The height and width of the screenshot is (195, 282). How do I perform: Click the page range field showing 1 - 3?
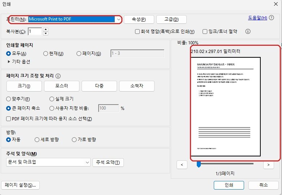137,53
